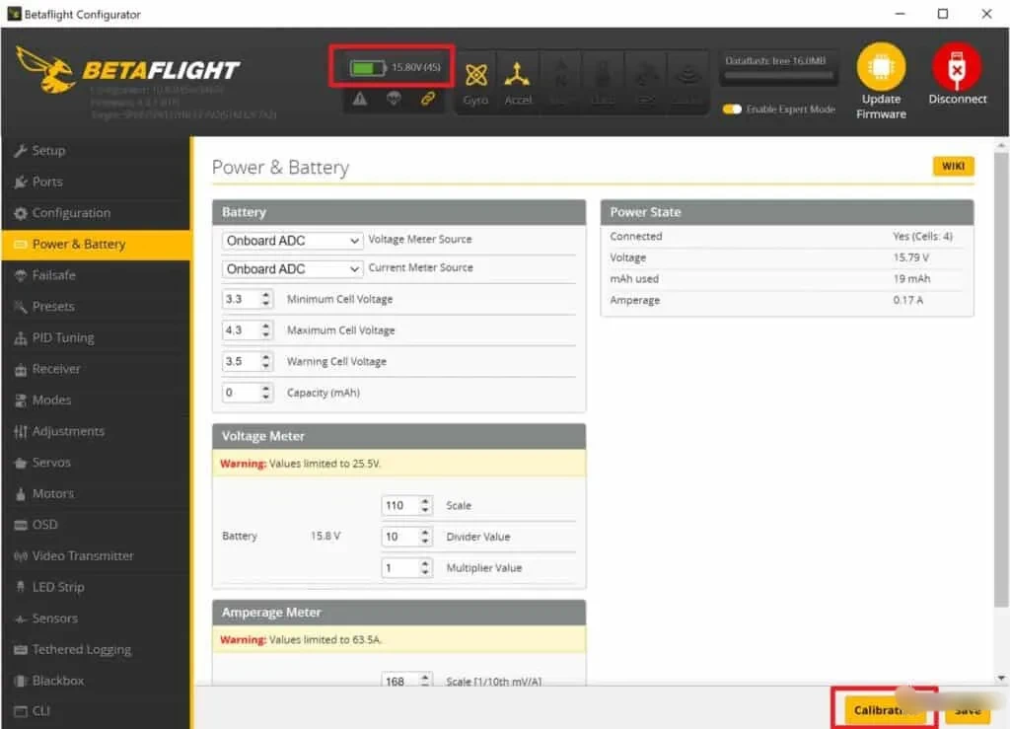
Task: Click the Accel sensor icon
Action: [x=517, y=75]
